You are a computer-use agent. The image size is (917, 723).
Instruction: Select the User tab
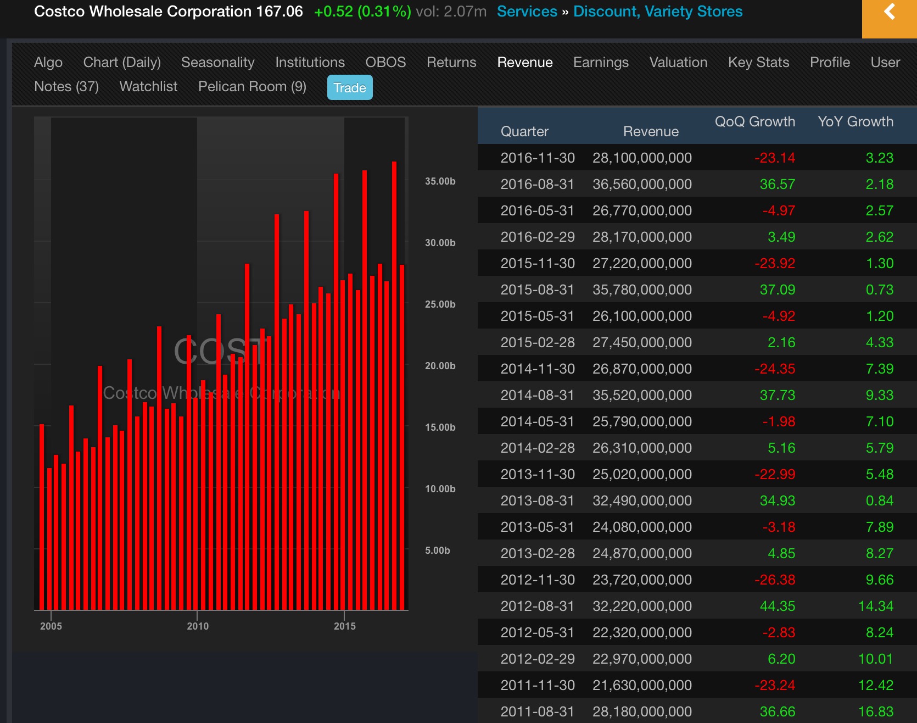pos(885,63)
